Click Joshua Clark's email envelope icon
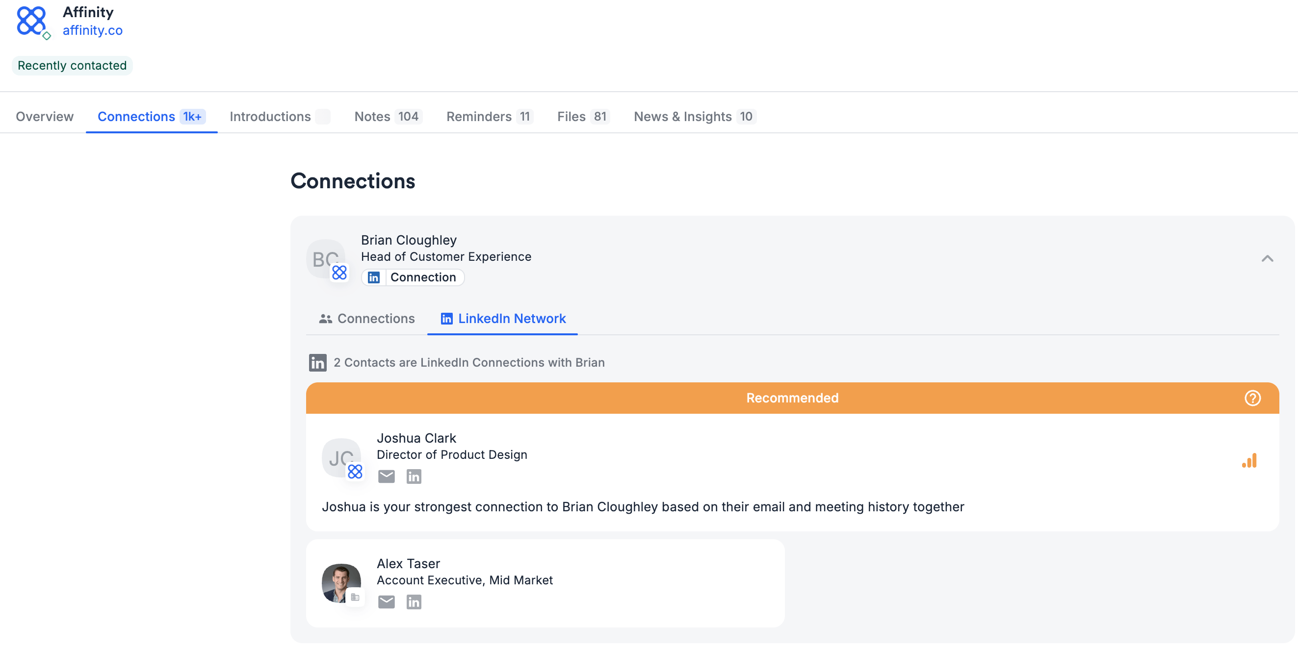Image resolution: width=1298 pixels, height=651 pixels. (387, 476)
